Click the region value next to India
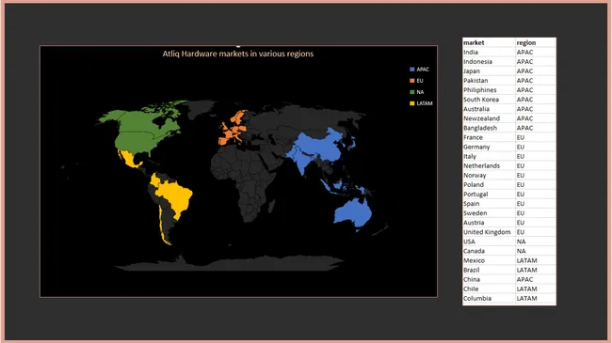Viewport: 612px width, 343px height. click(x=536, y=53)
